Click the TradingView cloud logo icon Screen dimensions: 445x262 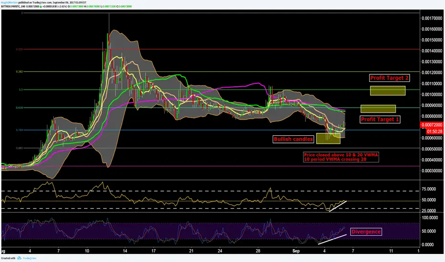(x=19, y=258)
